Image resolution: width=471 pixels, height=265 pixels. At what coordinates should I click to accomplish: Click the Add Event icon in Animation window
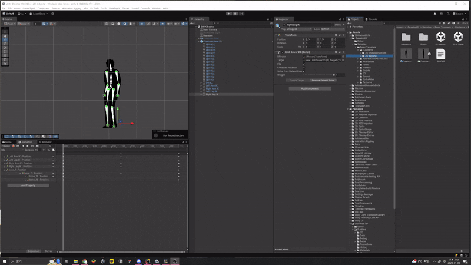[x=53, y=150]
